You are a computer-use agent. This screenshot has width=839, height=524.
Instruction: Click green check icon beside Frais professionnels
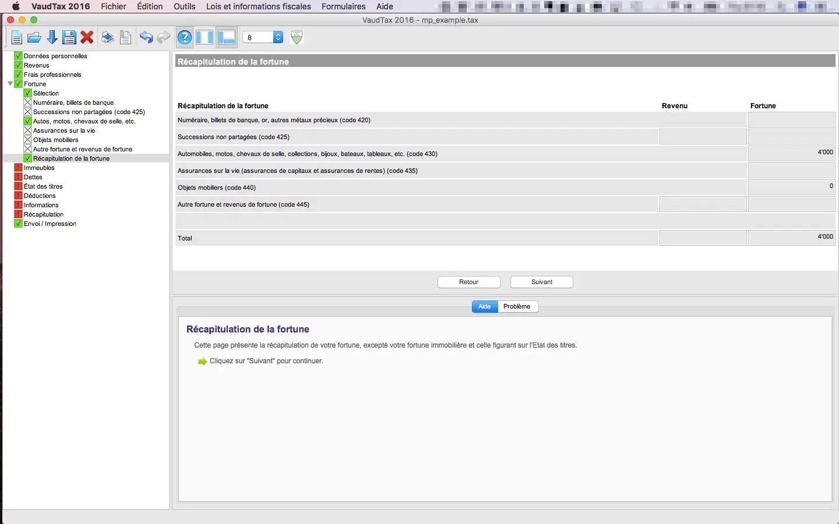click(18, 75)
